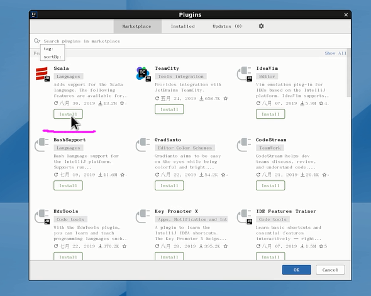Image resolution: width=371 pixels, height=296 pixels.
Task: Click the update date icon on IdeaVim card
Action: coord(258,103)
